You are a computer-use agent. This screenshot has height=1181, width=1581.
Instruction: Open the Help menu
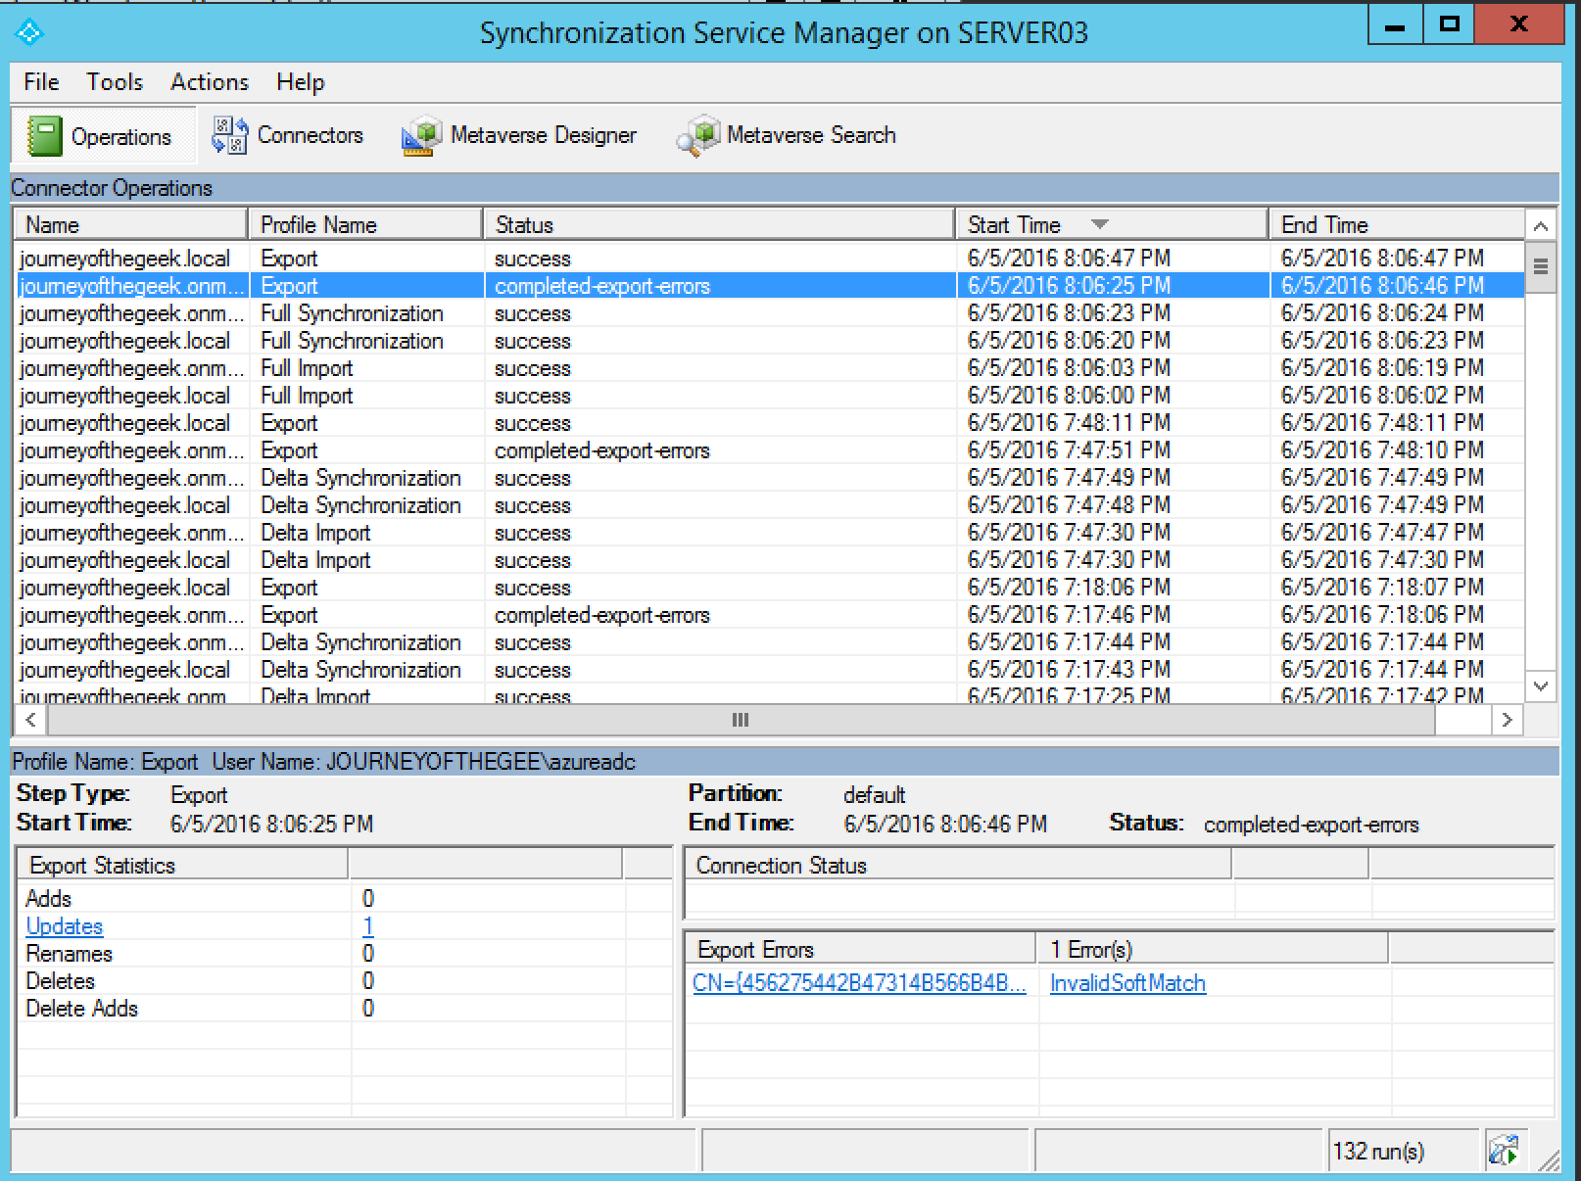point(300,82)
